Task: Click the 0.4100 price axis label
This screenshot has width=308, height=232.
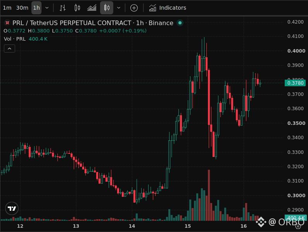Action: (x=296, y=36)
